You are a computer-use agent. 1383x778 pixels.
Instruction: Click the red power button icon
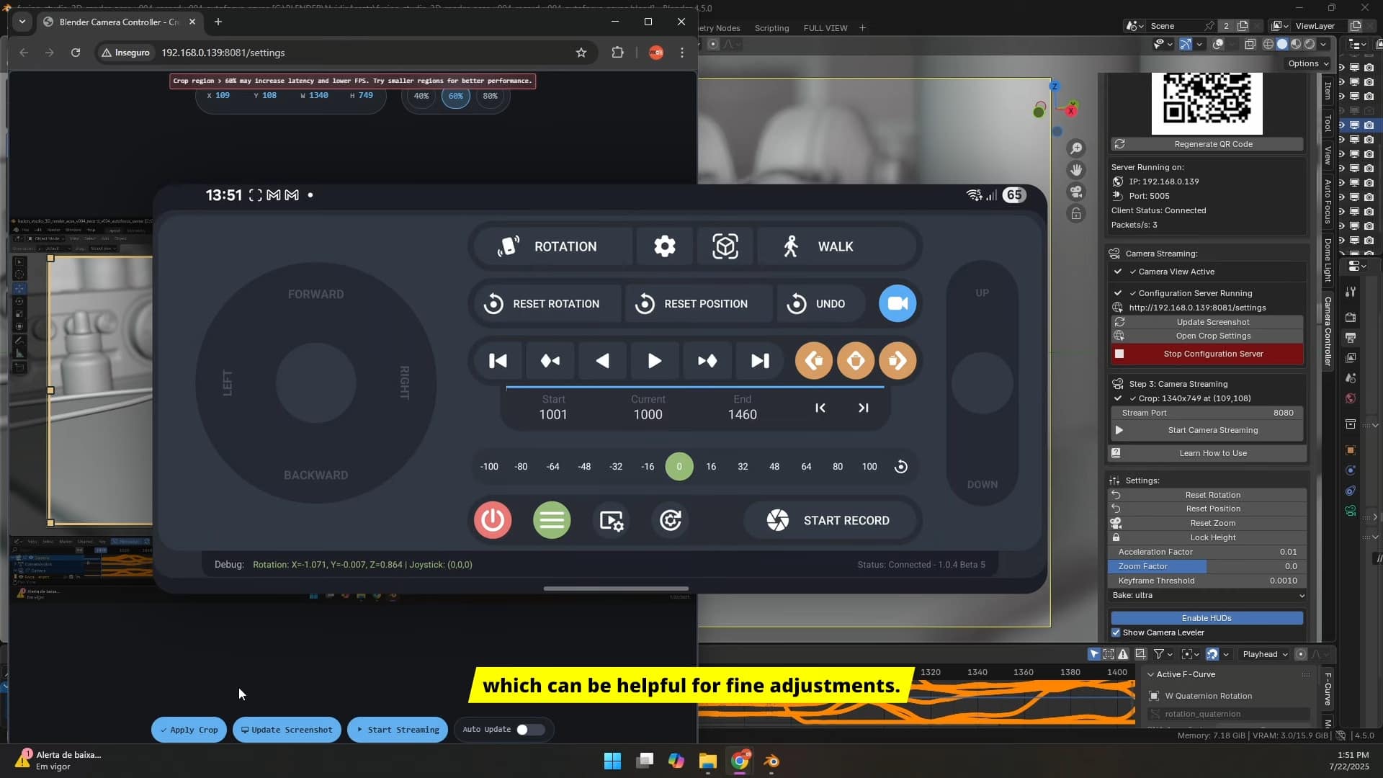click(x=493, y=520)
